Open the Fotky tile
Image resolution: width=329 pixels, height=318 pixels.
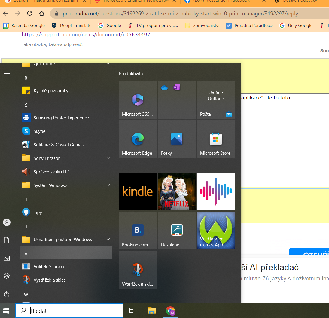[x=177, y=139]
